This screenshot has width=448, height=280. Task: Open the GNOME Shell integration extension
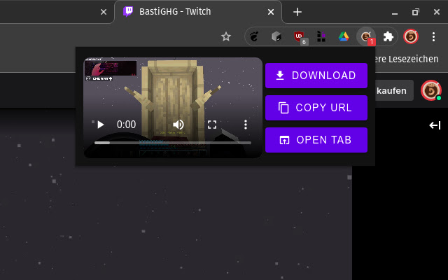254,36
